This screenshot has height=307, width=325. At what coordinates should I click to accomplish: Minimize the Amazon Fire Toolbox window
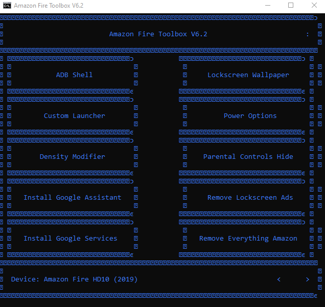point(268,6)
